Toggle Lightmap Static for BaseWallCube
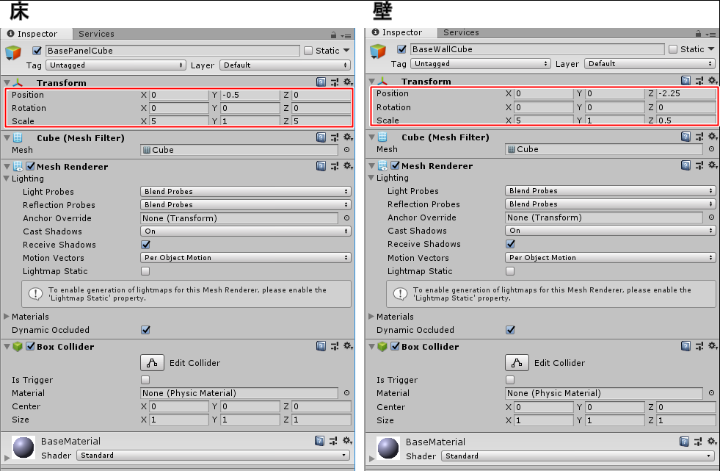The image size is (720, 471). [x=510, y=271]
